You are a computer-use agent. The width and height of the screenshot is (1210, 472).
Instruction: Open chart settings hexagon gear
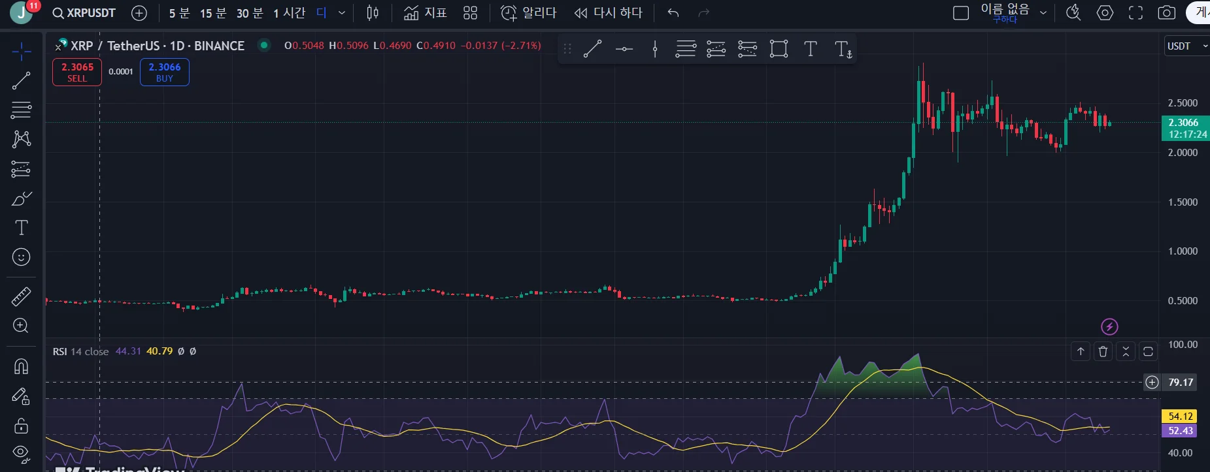tap(1105, 13)
